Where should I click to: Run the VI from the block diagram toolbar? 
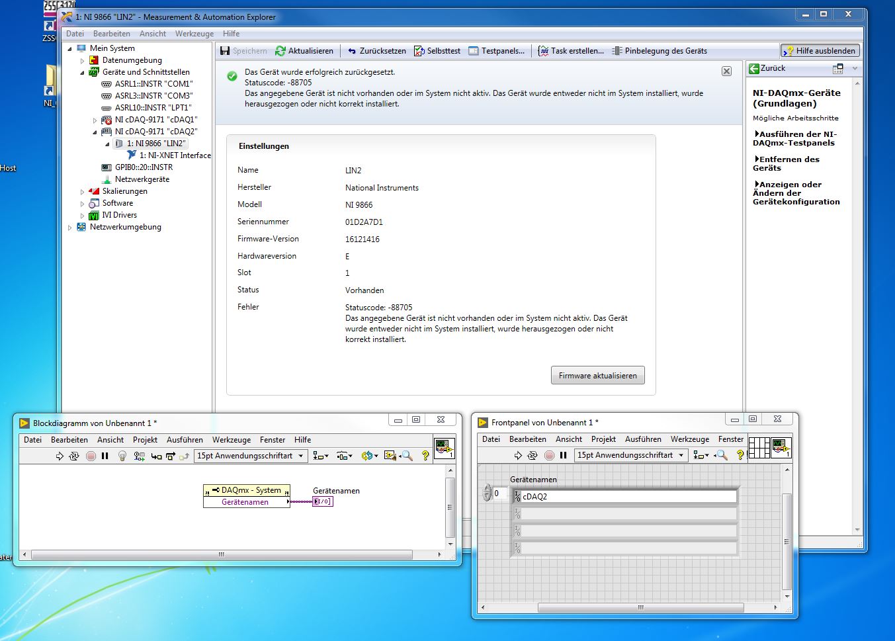click(60, 456)
